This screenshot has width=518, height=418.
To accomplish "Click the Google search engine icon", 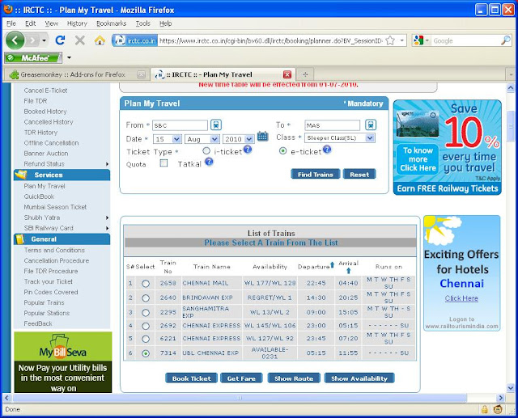I will coord(418,40).
